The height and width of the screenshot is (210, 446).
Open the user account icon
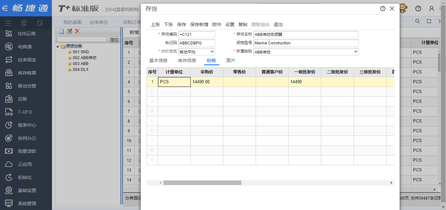432,8
